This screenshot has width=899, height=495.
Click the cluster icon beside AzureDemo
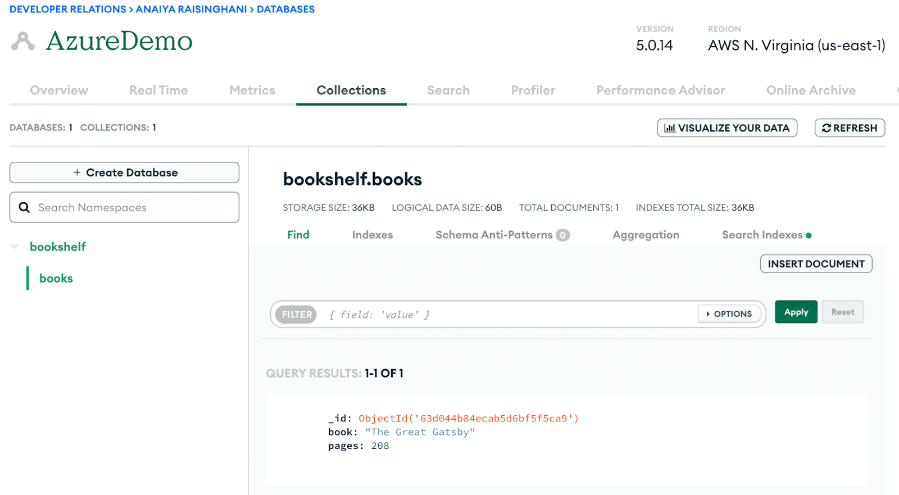pyautogui.click(x=23, y=42)
